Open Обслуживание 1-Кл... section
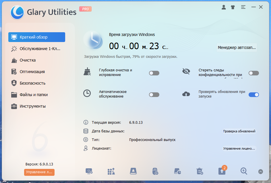Image resolution: width=271 pixels, height=183 pixels. click(37, 49)
